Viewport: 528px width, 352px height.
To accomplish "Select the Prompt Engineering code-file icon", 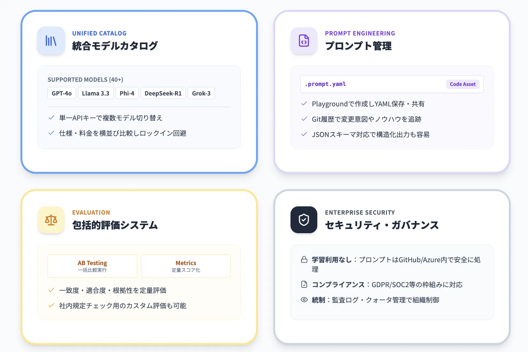I will pos(304,41).
